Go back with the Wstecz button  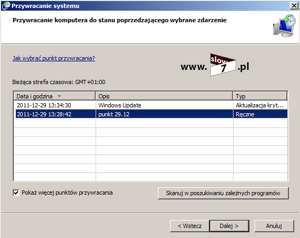(x=190, y=226)
